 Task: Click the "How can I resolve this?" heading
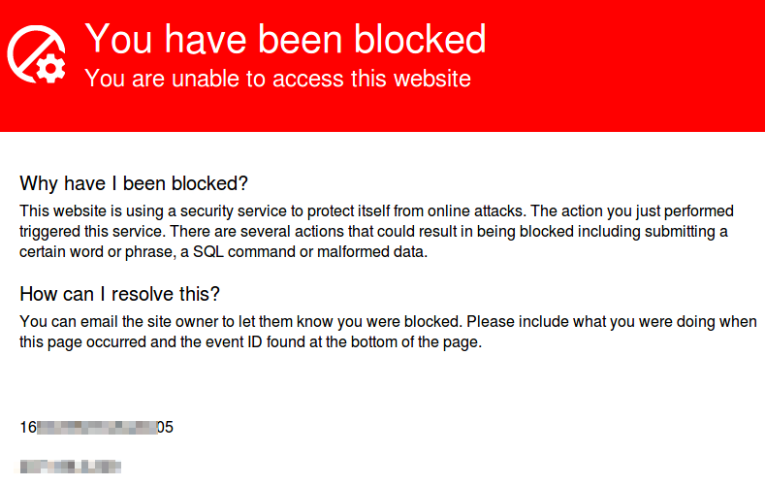point(119,294)
